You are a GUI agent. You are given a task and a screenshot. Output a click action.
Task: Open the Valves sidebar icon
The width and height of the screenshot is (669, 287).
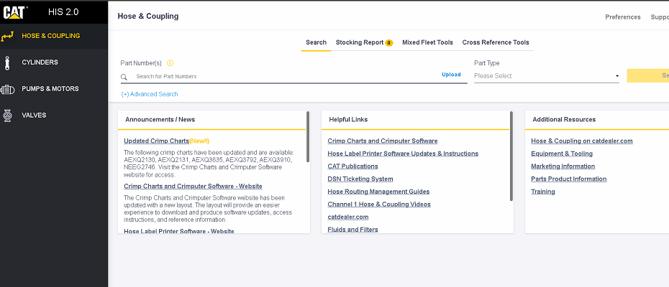pyautogui.click(x=8, y=115)
